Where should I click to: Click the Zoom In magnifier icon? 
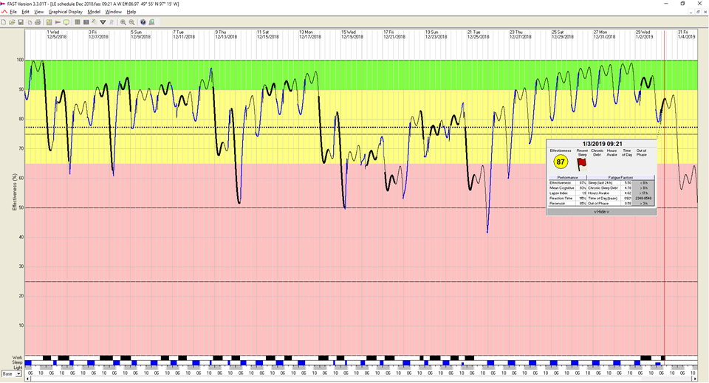(x=123, y=22)
